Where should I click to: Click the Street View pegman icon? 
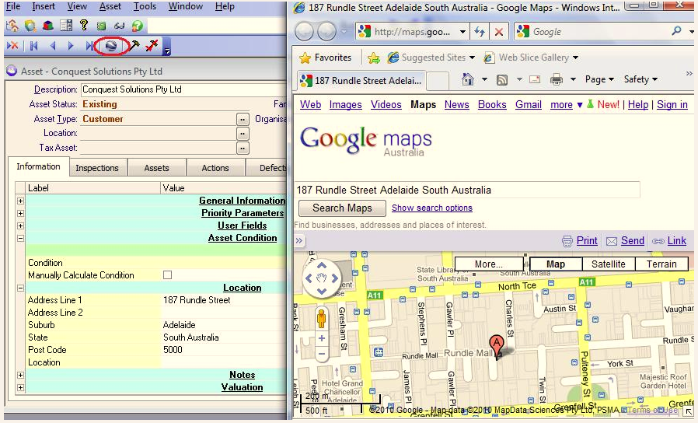pos(321,318)
